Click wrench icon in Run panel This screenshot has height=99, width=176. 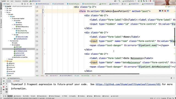pos(4,84)
